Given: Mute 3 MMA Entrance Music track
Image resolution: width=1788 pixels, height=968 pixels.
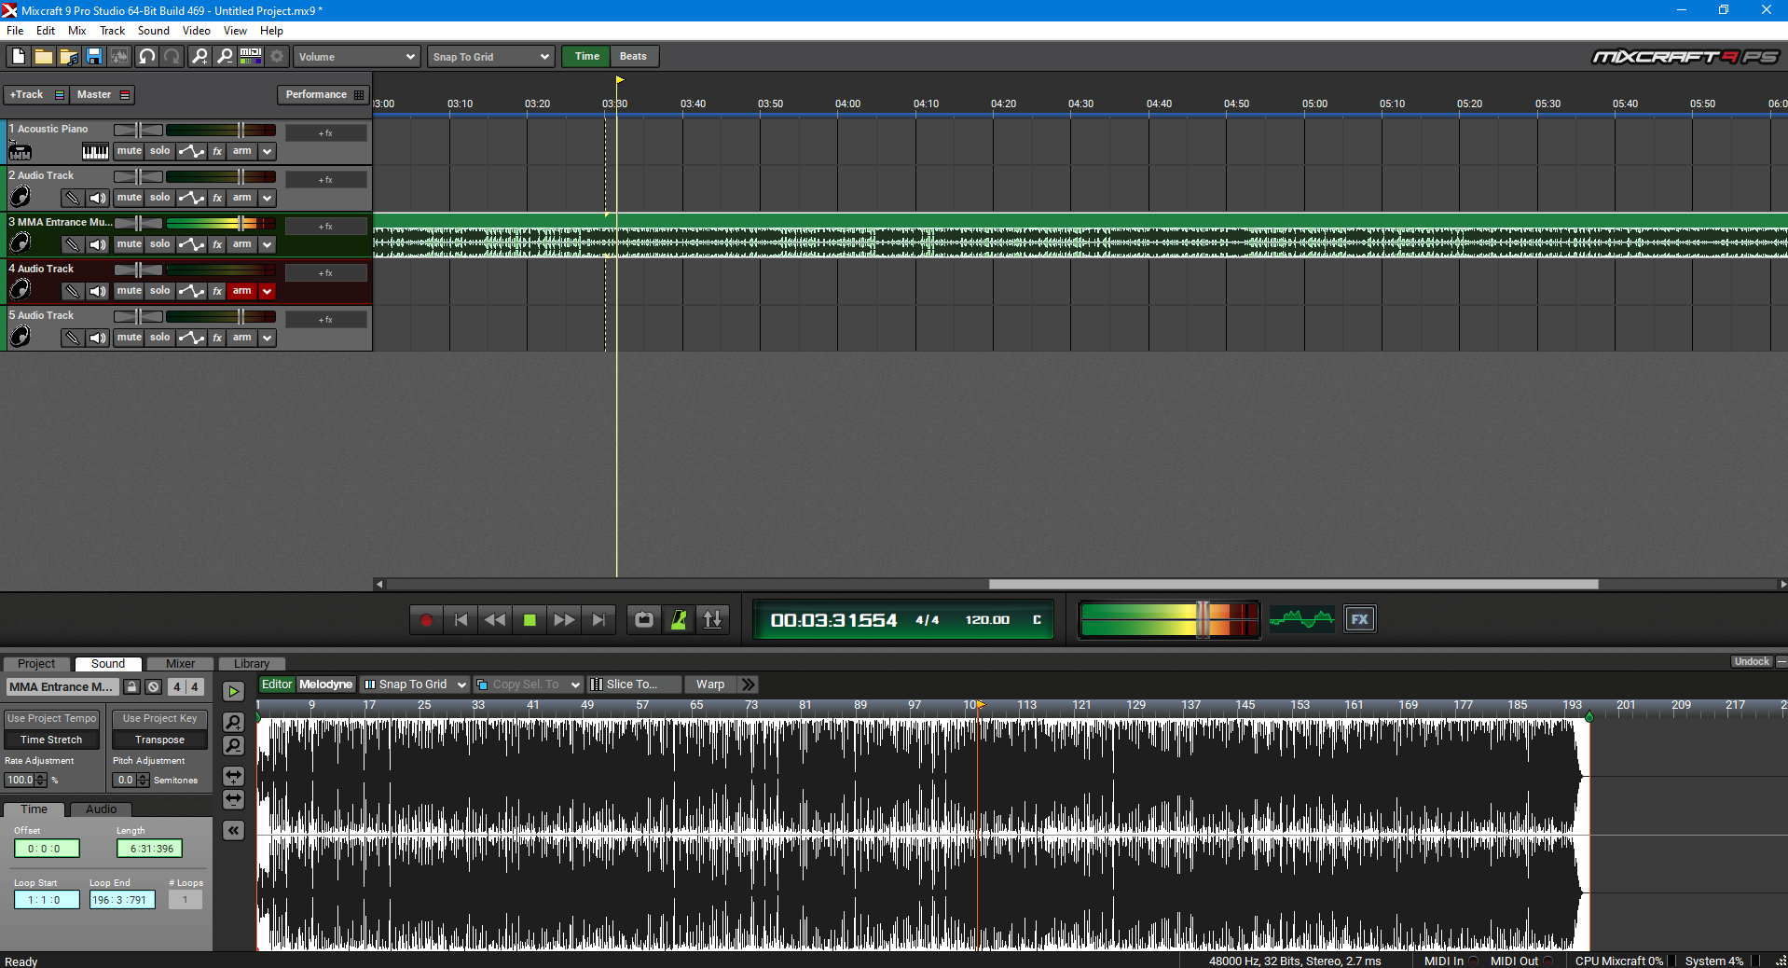Looking at the screenshot, I should click(x=129, y=244).
